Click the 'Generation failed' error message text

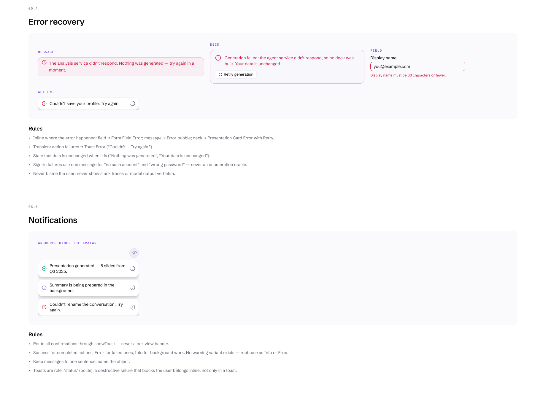tap(289, 61)
